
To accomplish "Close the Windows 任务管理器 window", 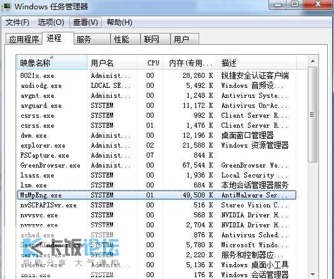I will pos(318,4).
